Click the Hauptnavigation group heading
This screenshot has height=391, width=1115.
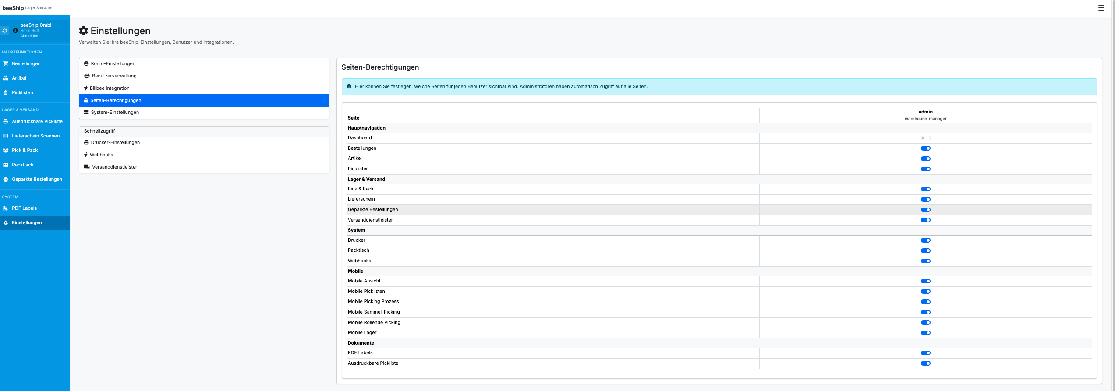[x=367, y=128]
